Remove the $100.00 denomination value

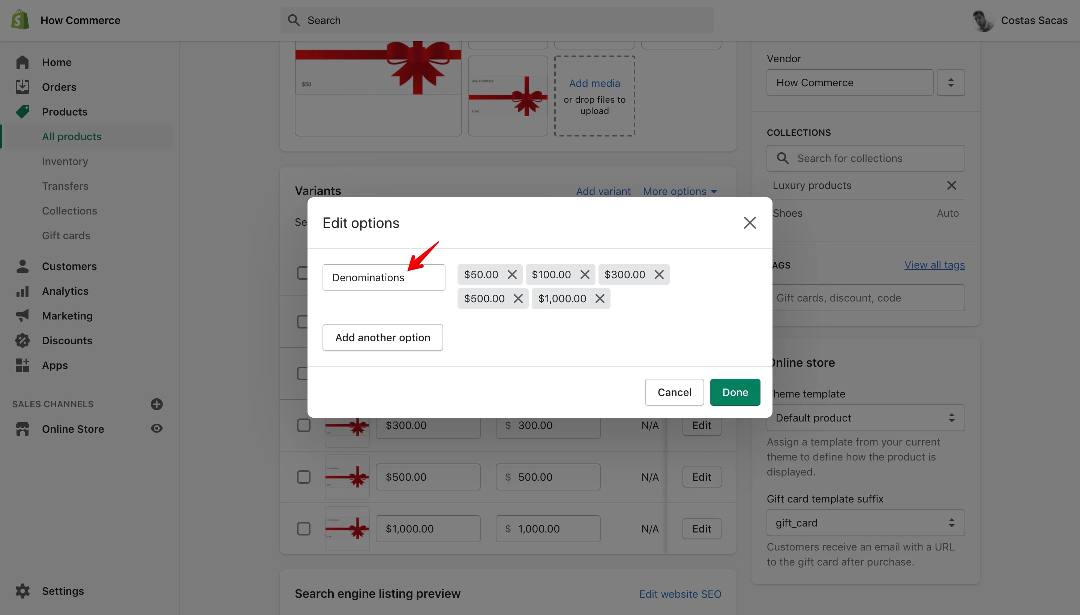585,274
